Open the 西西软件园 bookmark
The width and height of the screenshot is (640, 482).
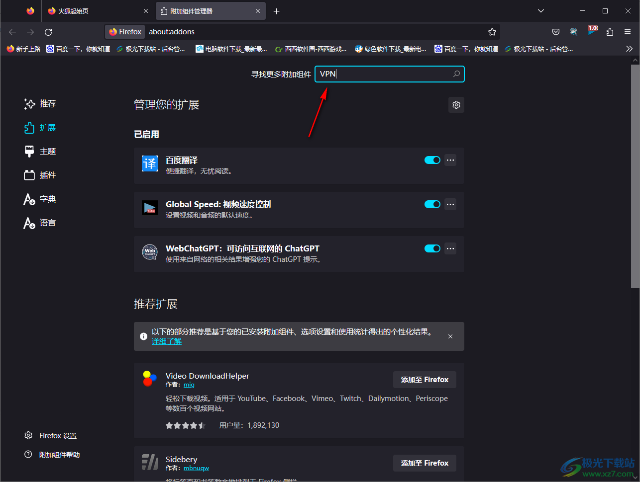coord(311,49)
